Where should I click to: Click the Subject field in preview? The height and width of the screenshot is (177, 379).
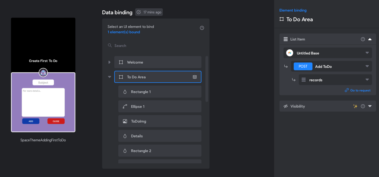click(43, 83)
